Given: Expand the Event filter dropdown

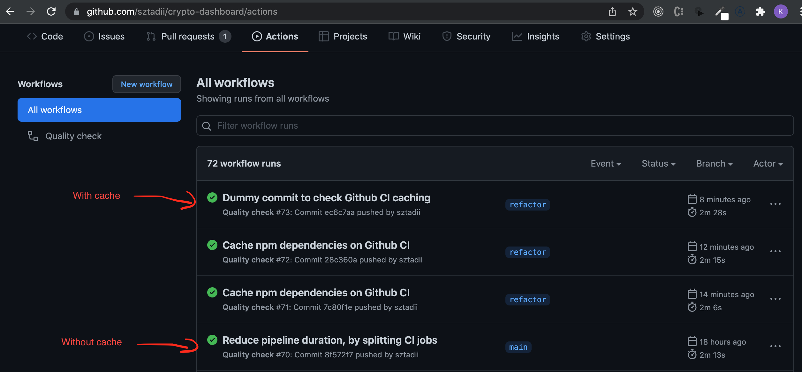Looking at the screenshot, I should pos(607,163).
